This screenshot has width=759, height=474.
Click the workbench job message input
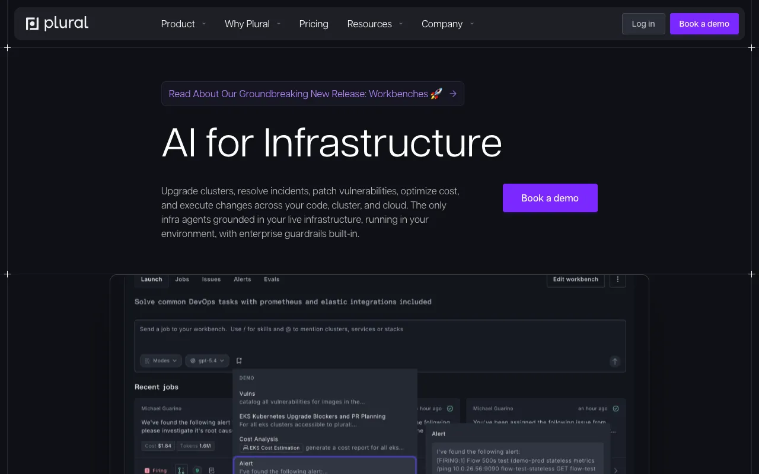(x=380, y=338)
